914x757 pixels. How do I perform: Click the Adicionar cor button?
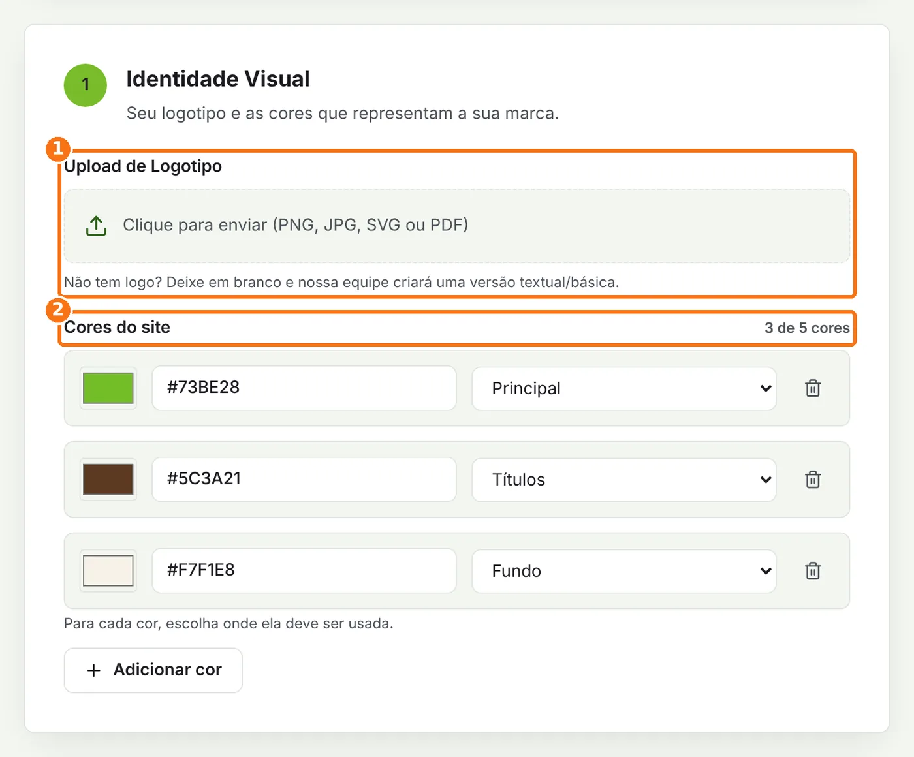point(153,670)
